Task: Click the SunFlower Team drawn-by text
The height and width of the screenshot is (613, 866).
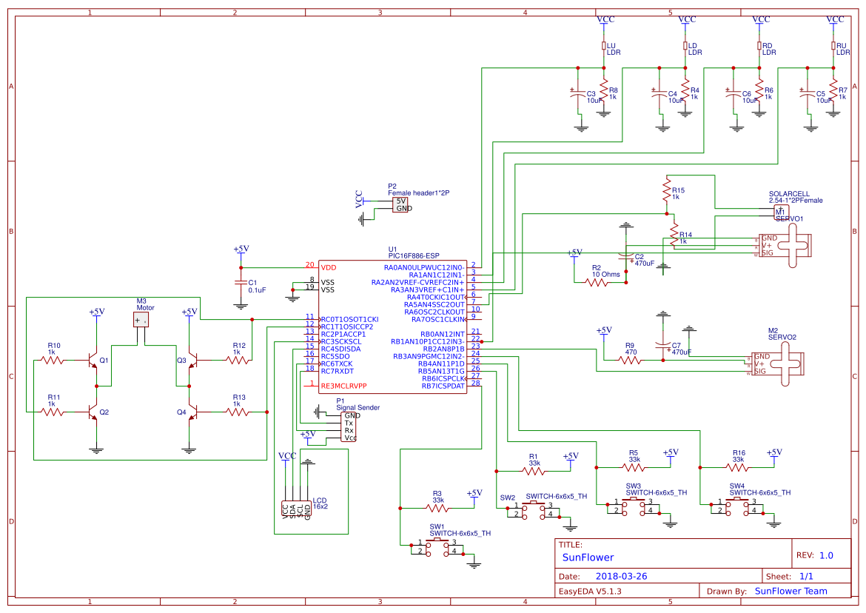Action: pos(791,591)
